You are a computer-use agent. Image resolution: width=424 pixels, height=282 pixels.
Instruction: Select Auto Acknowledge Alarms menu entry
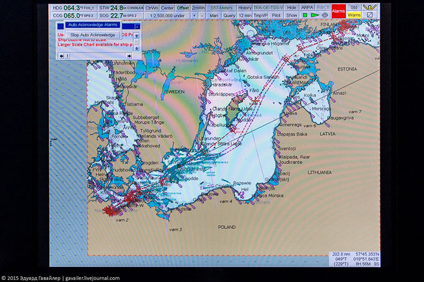coord(93,25)
